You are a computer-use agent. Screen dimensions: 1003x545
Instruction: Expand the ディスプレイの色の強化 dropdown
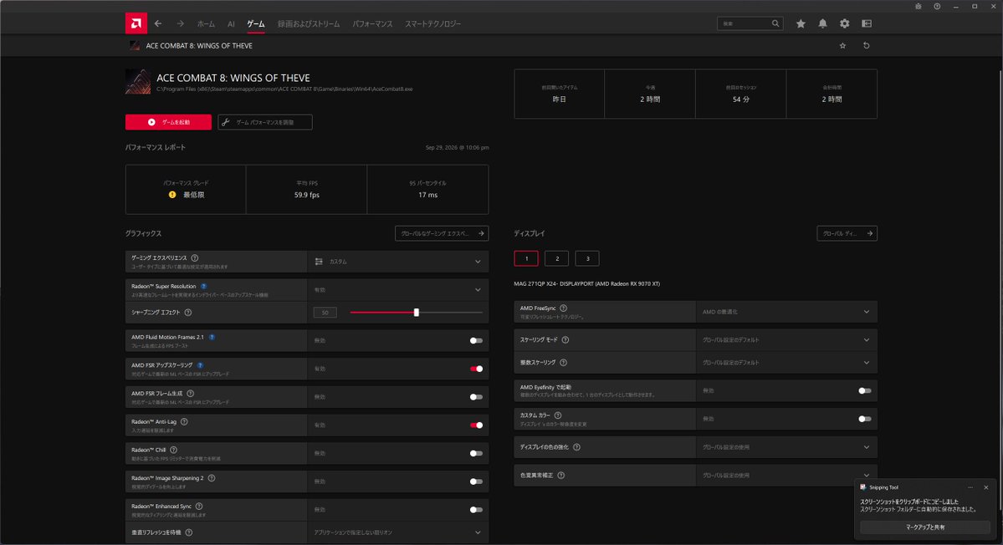point(786,447)
